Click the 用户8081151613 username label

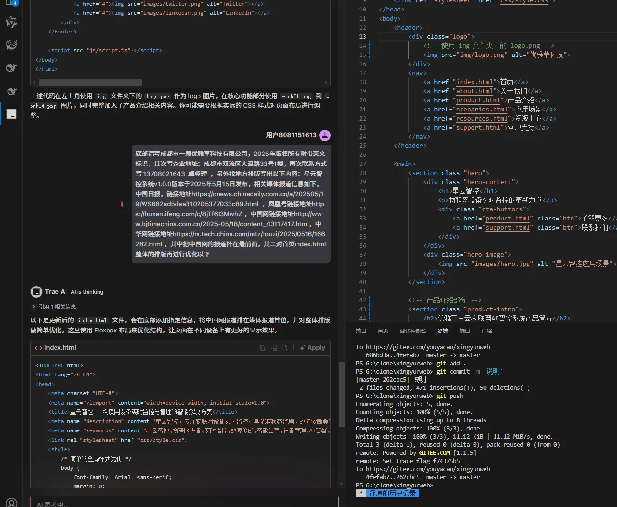click(291, 135)
